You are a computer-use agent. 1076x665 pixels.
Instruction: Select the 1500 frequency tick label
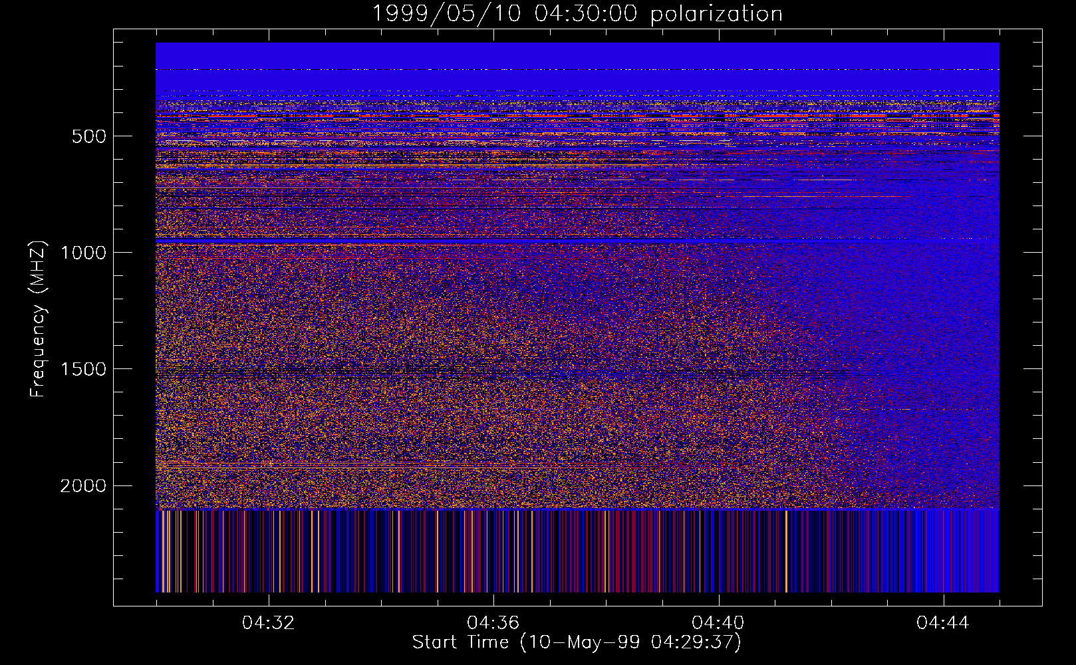83,370
